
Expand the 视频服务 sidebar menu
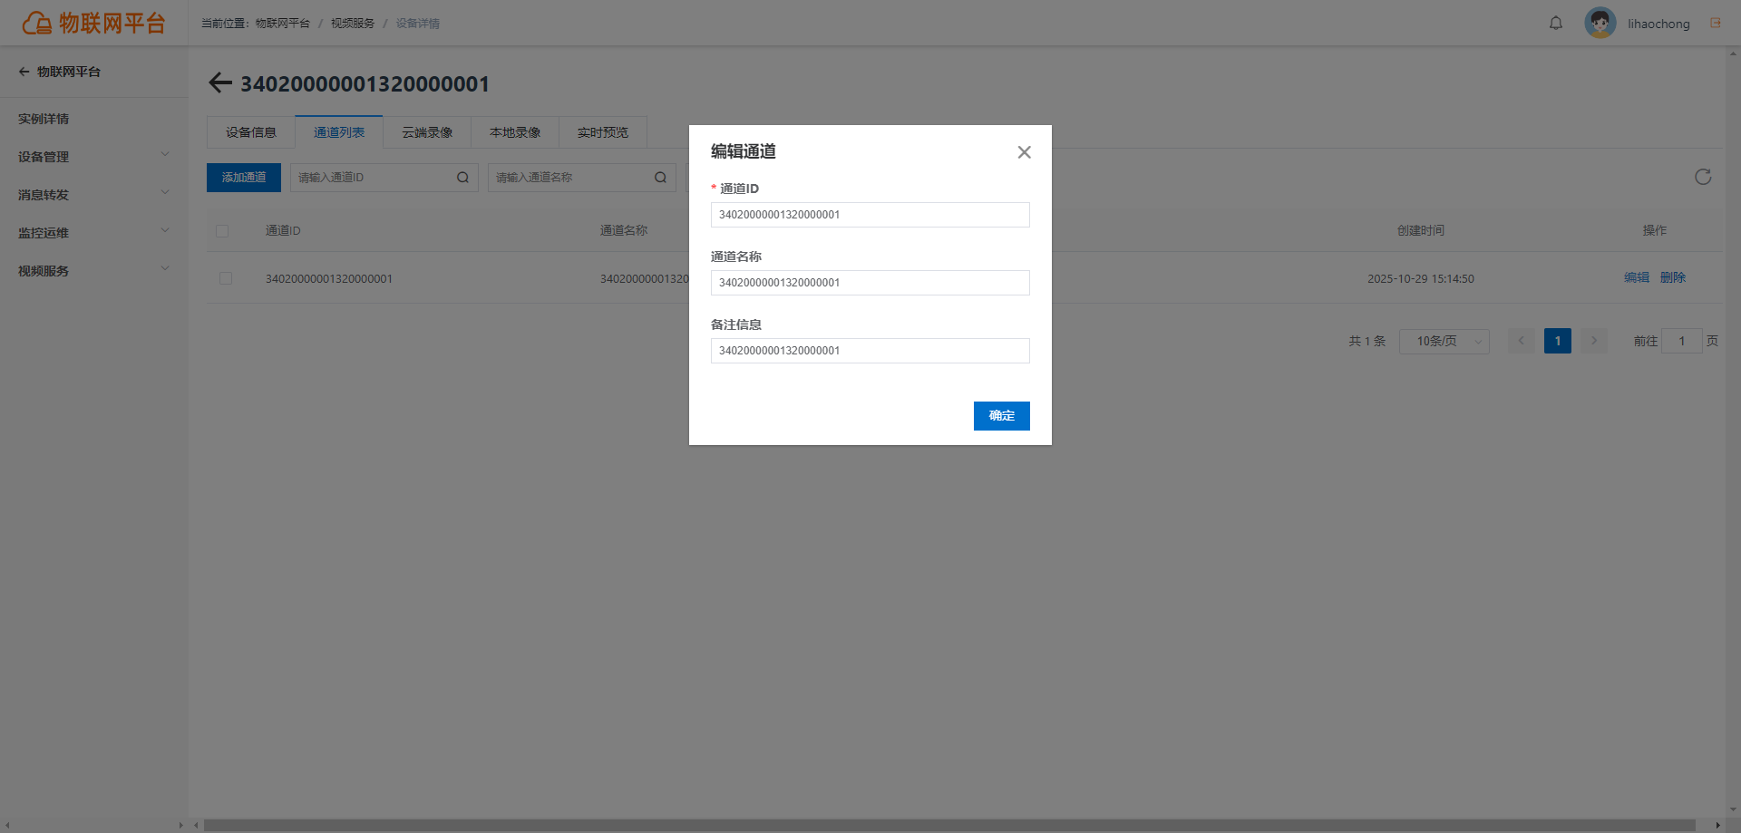coord(93,271)
